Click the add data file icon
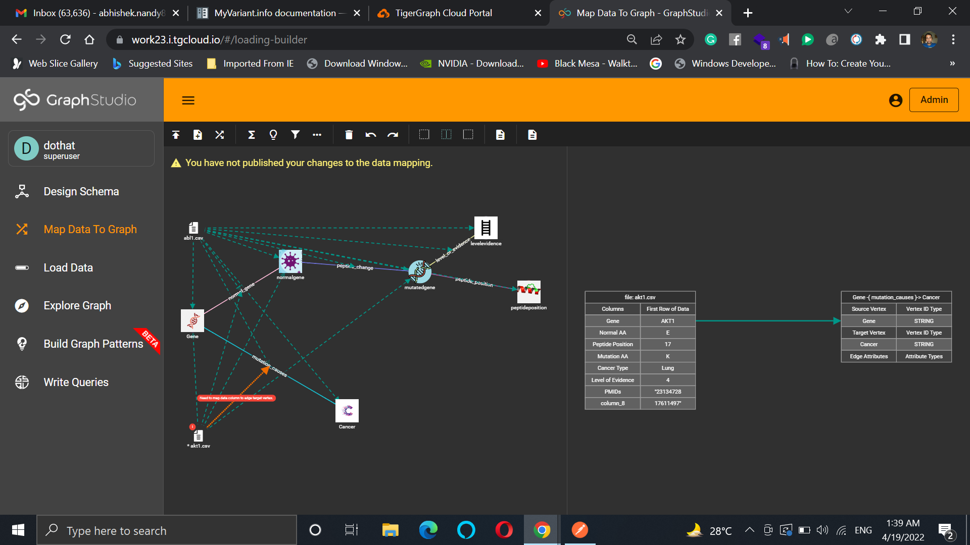The width and height of the screenshot is (970, 545). tap(198, 135)
